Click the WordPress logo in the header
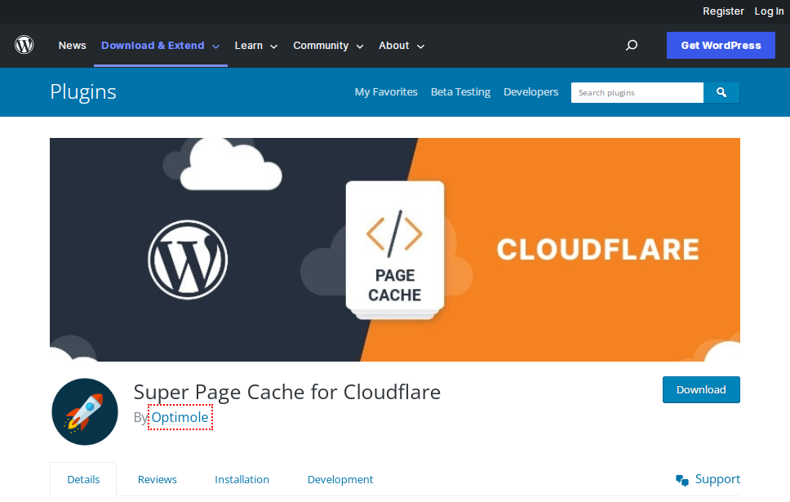The image size is (790, 502). point(24,45)
